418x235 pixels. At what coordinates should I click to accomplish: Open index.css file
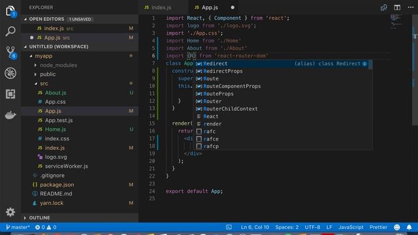[80, 138]
